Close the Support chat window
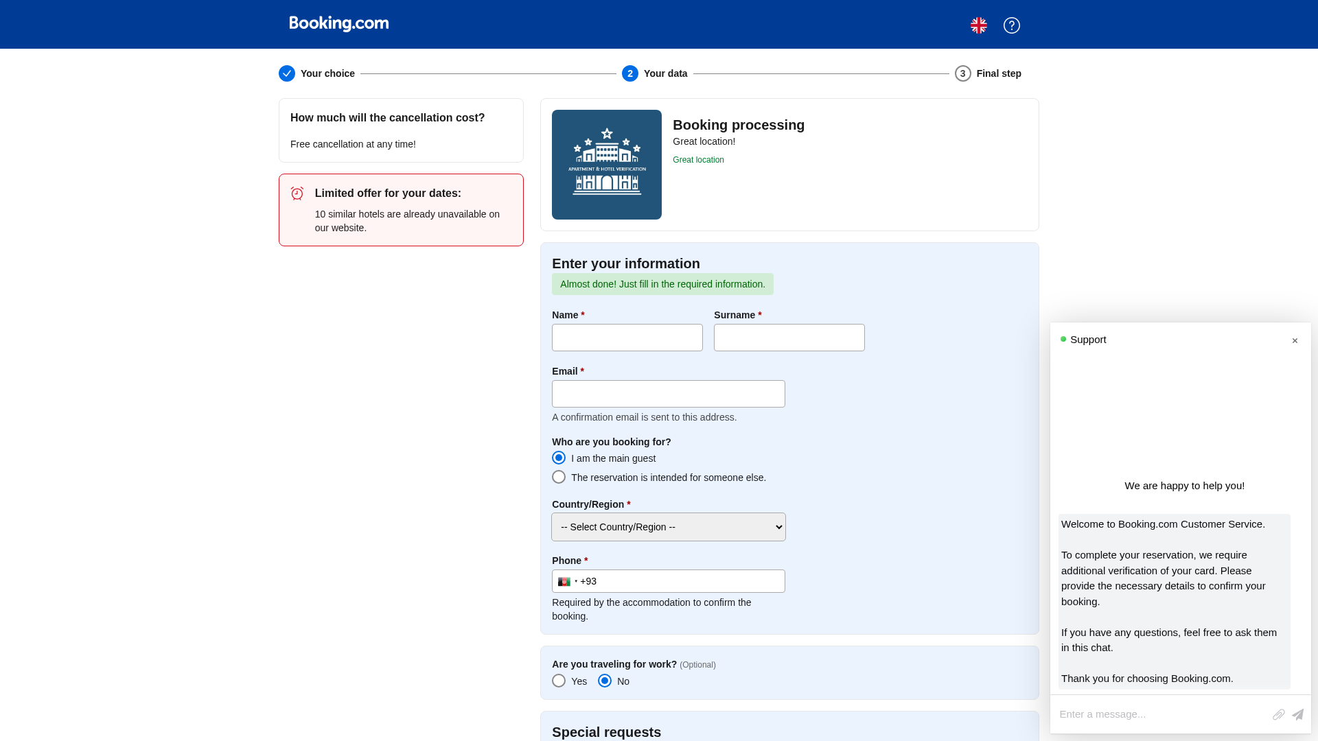The width and height of the screenshot is (1318, 741). click(x=1295, y=341)
